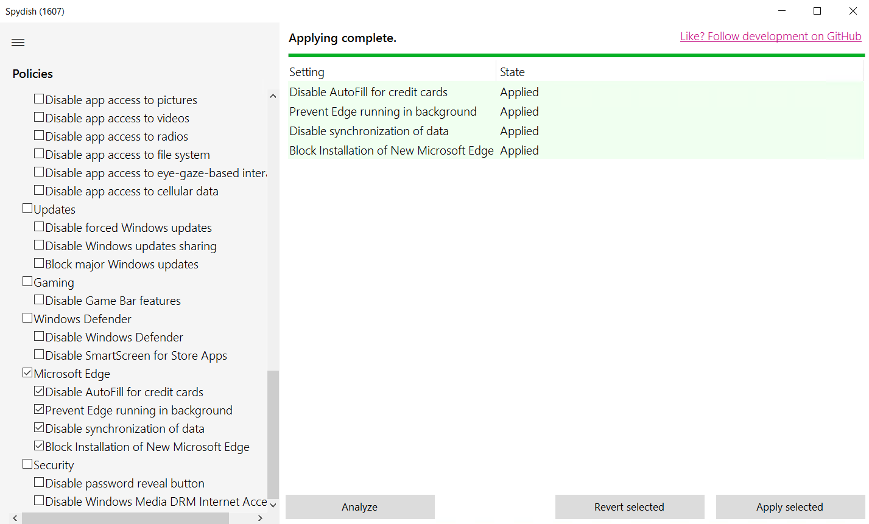Maximize the Spydish window
The image size is (869, 524).
(x=817, y=11)
